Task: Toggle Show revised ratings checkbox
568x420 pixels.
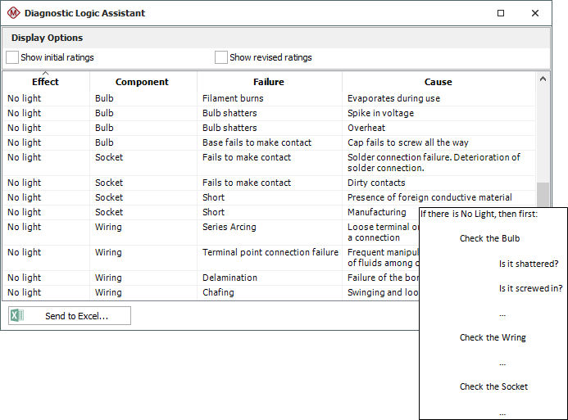Action: coord(221,57)
